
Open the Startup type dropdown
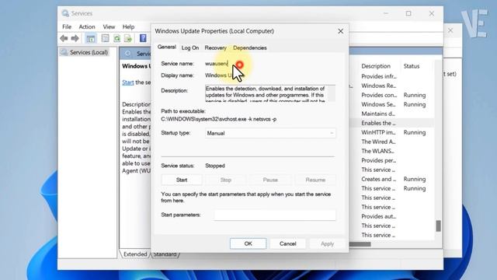tap(270, 133)
